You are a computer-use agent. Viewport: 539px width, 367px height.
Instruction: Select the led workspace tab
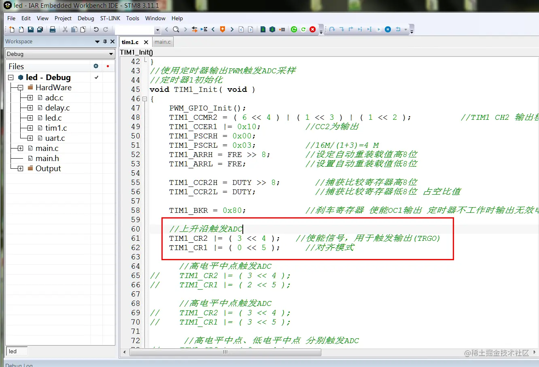[x=17, y=351]
